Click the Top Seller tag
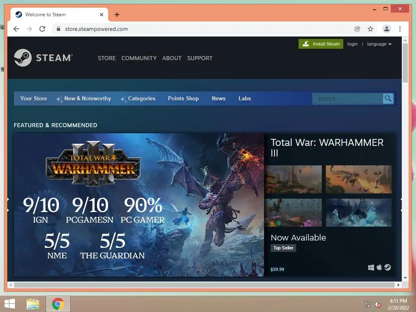This screenshot has height=312, width=416. (x=283, y=248)
